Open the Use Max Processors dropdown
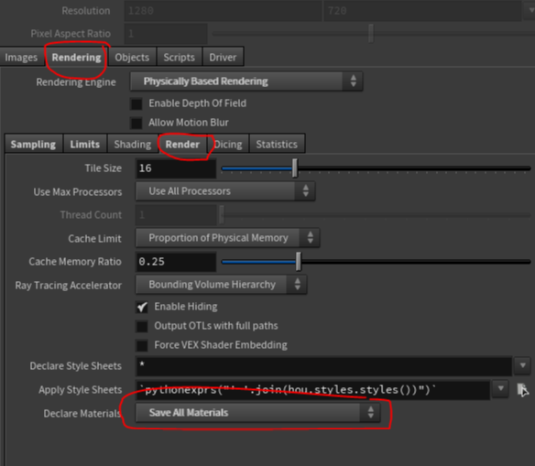Viewport: 535px width, 466px height. (x=225, y=191)
